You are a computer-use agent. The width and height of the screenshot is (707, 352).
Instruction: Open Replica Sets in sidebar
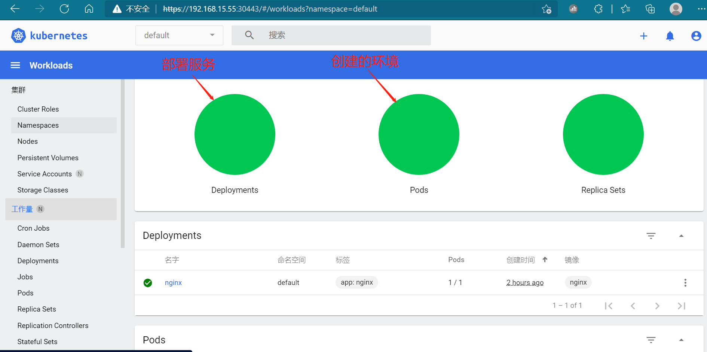(x=37, y=309)
